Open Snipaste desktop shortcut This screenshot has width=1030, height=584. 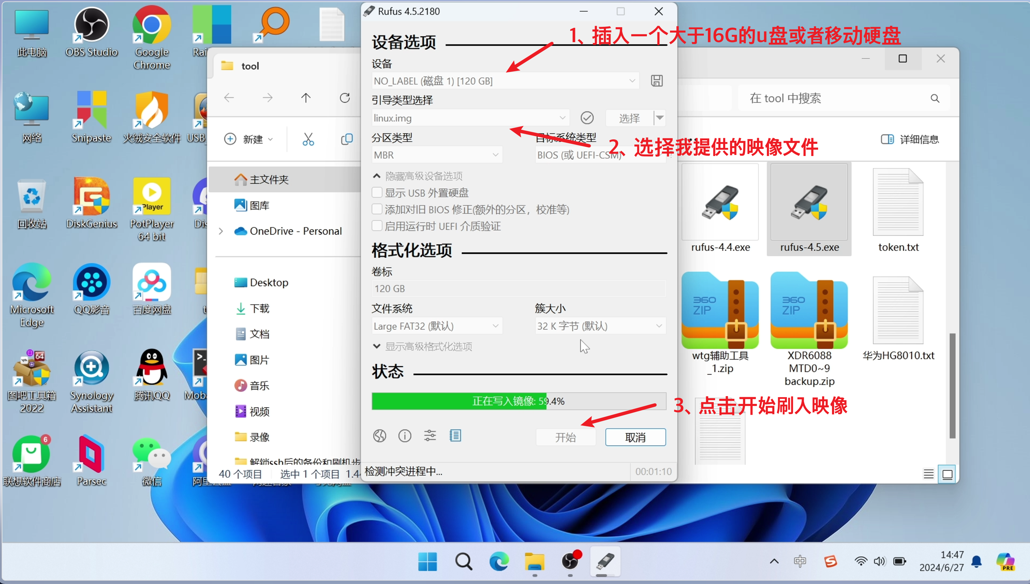tap(92, 117)
